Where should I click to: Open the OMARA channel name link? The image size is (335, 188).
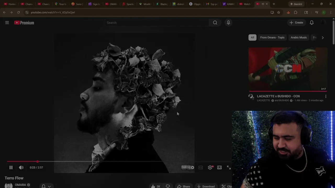(20, 185)
